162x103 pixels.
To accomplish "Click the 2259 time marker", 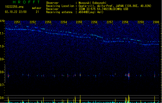I will click(141, 22).
